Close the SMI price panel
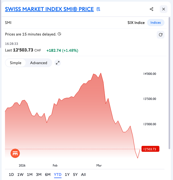This screenshot has width=173, height=180. coord(163,9)
